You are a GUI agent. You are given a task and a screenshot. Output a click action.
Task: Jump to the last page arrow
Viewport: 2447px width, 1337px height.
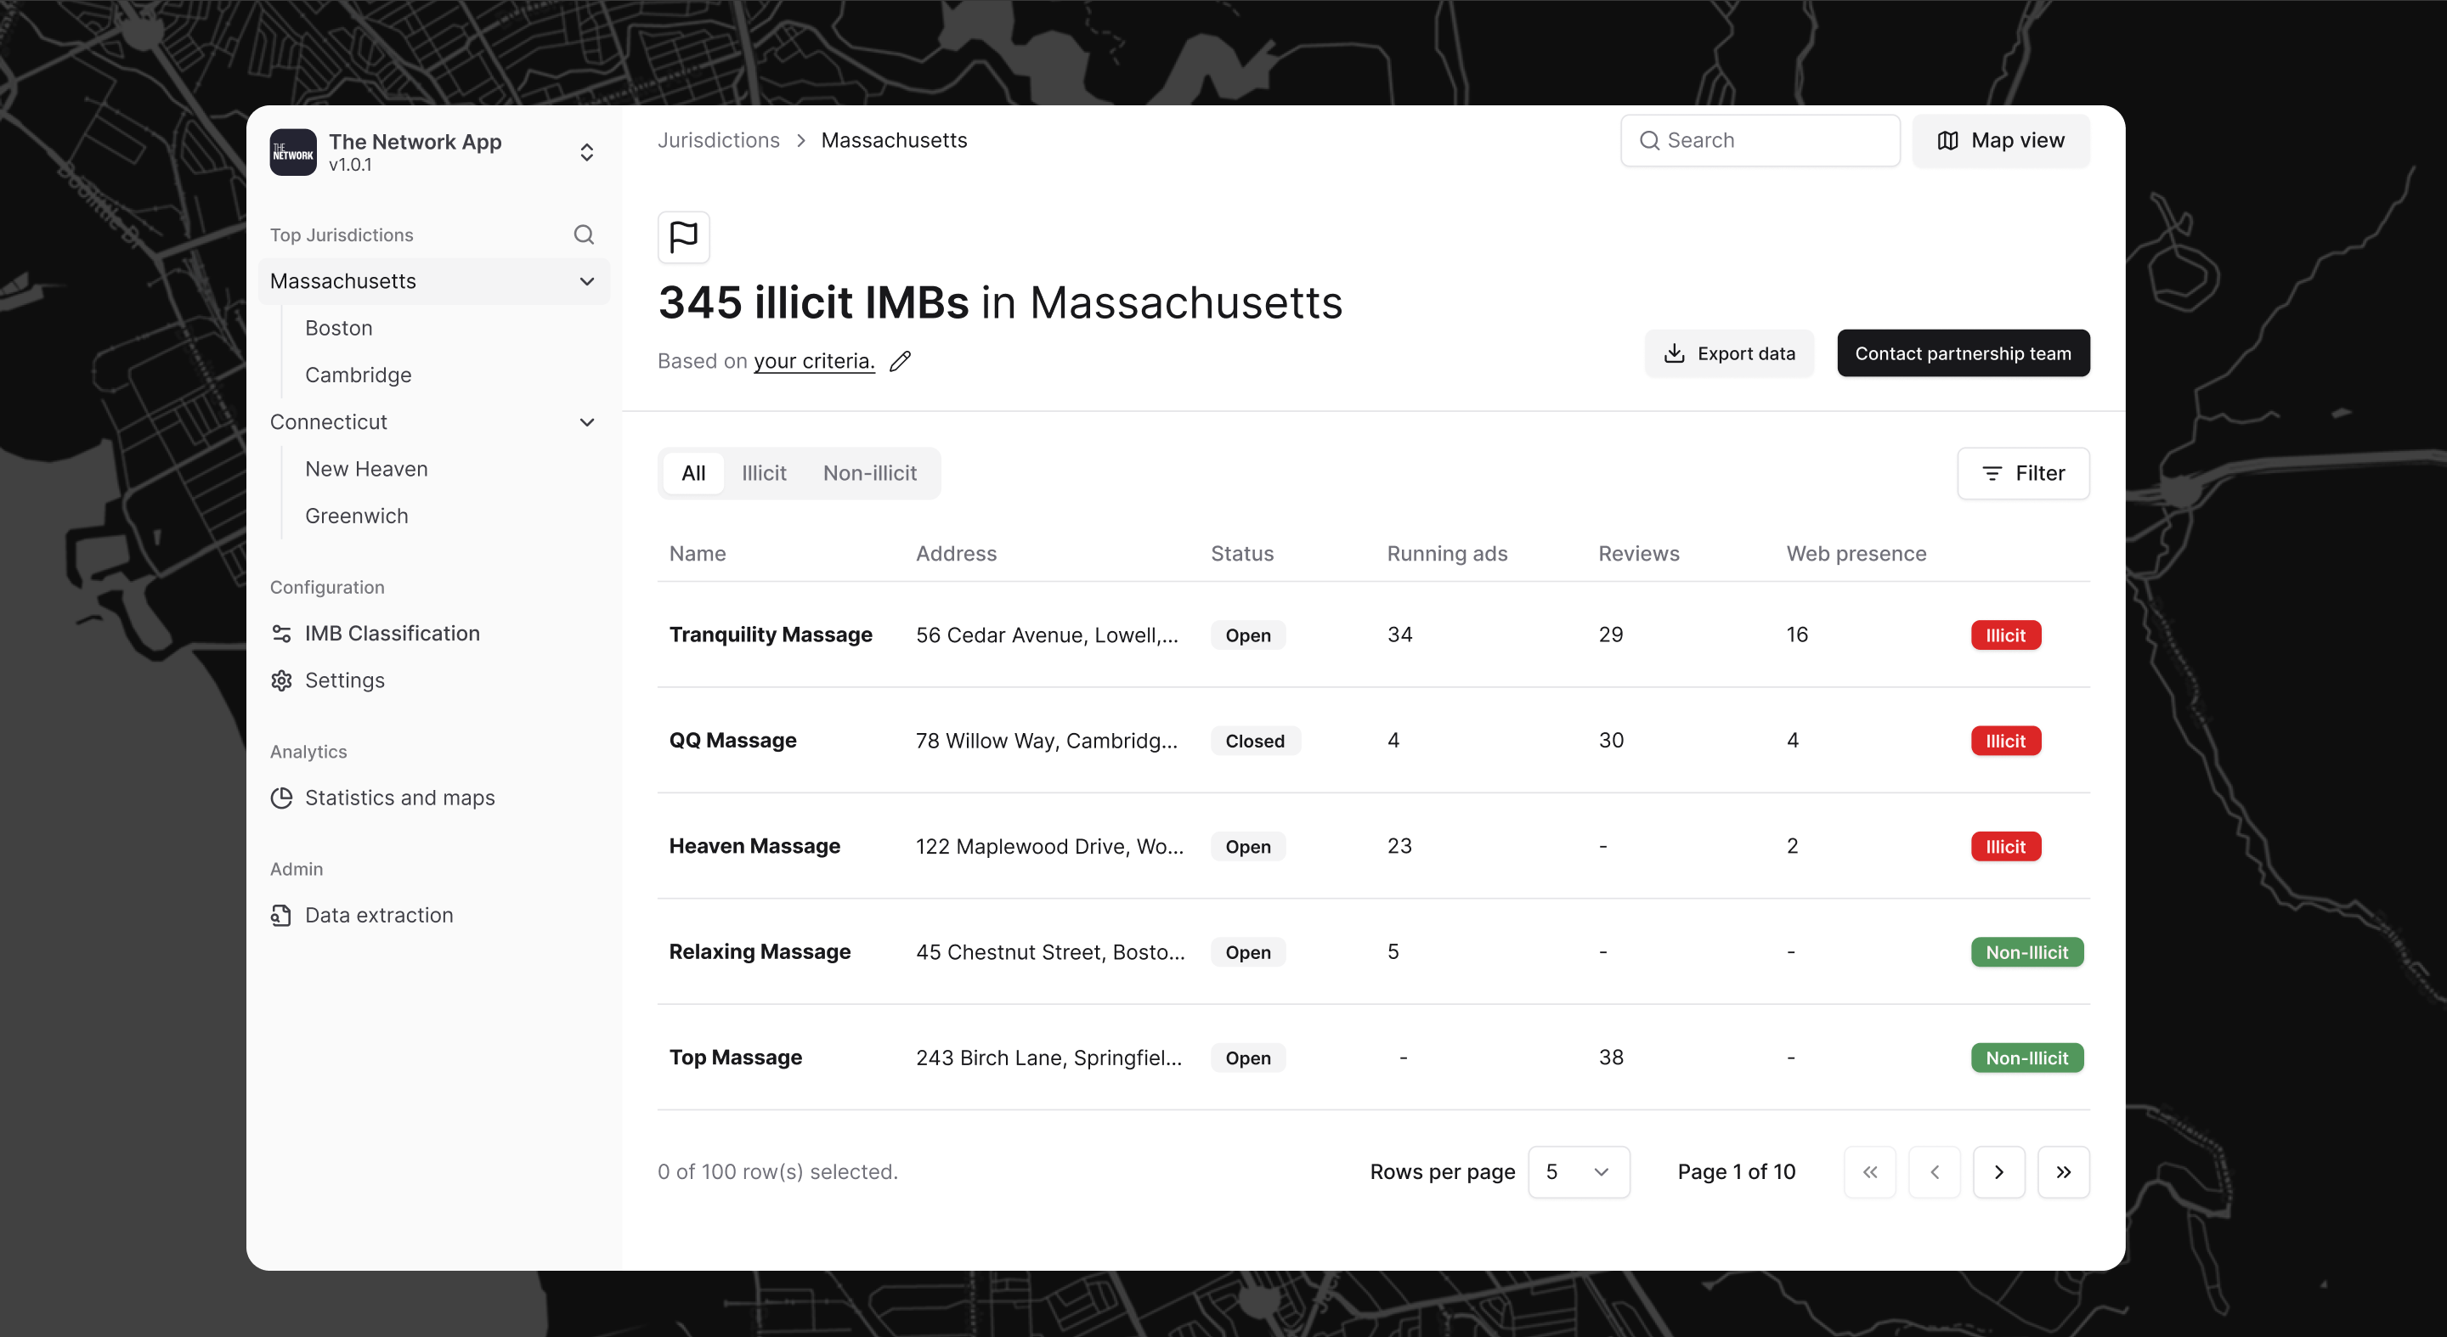pos(2062,1171)
